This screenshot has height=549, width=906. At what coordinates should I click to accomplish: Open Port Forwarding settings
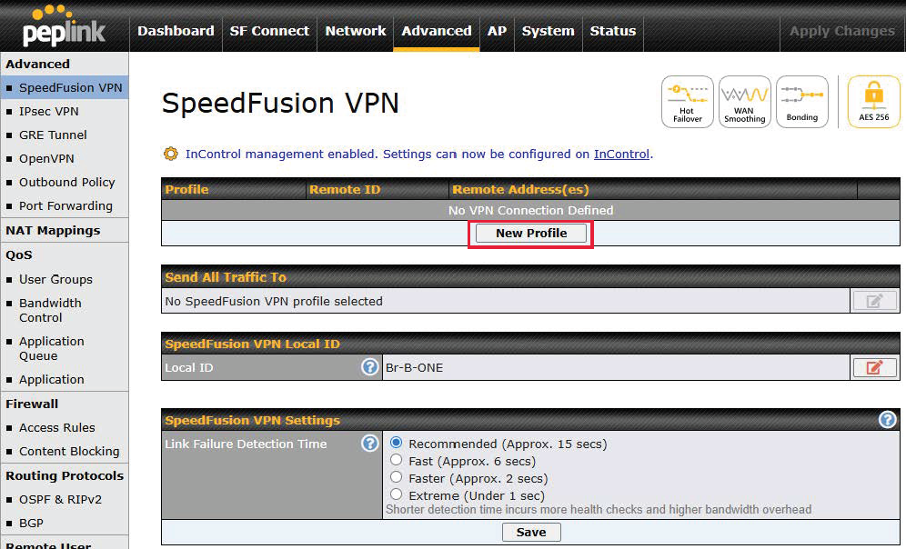65,206
